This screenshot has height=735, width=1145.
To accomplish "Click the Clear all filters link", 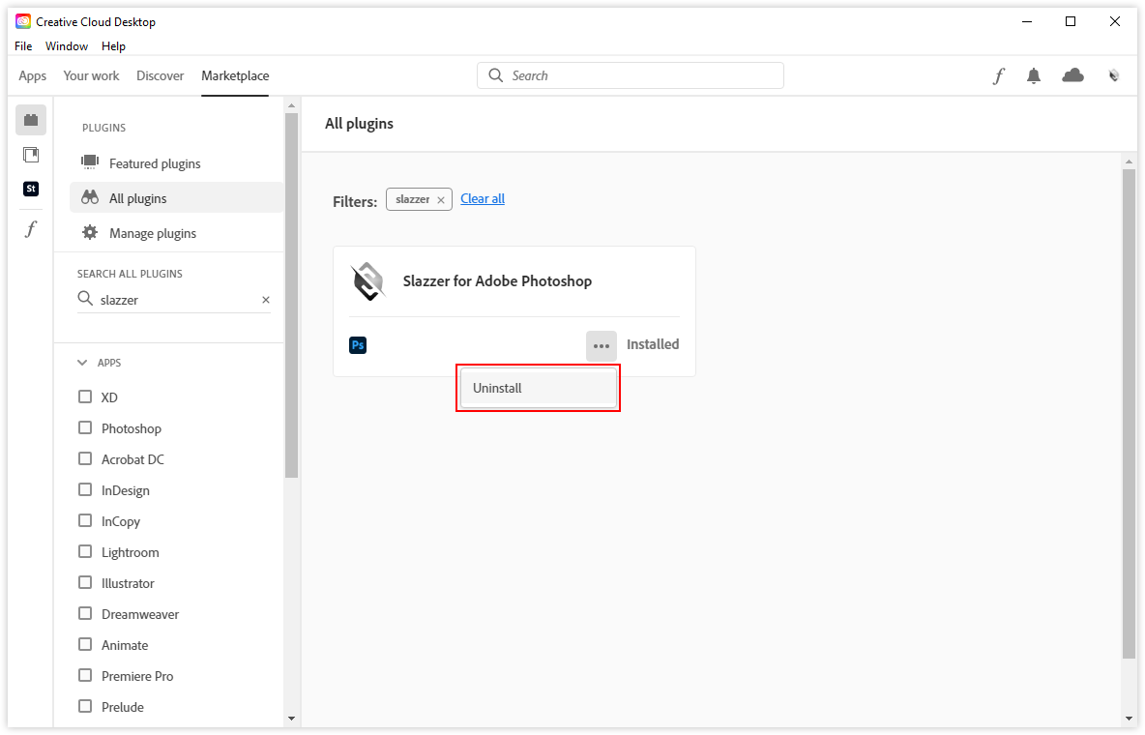I will click(483, 198).
